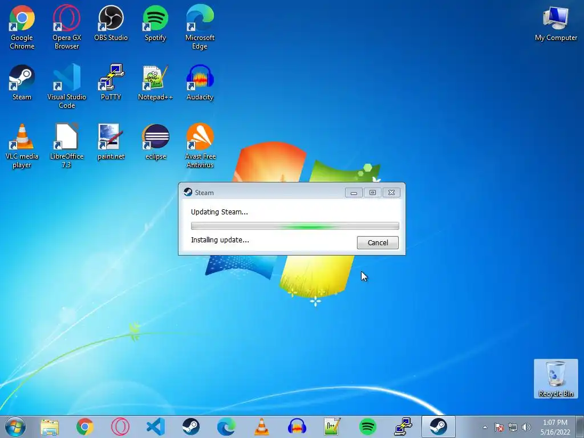The height and width of the screenshot is (438, 584).
Task: Open the Action Center flag icon
Action: [x=499, y=427]
